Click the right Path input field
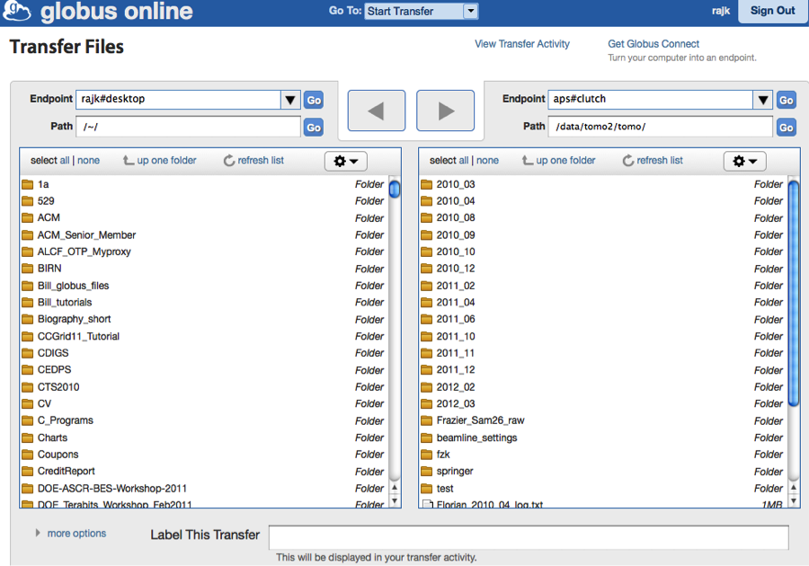 tap(661, 127)
